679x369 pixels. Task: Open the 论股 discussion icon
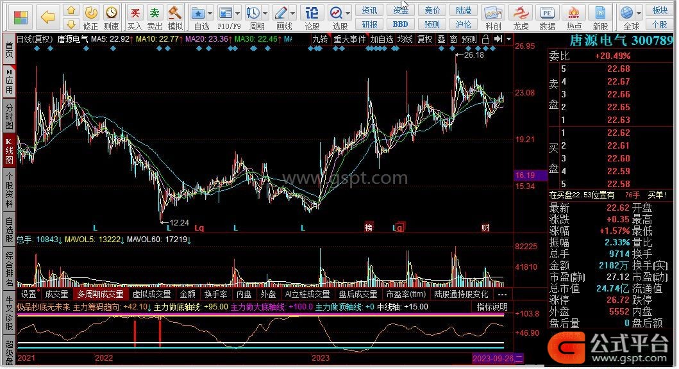312,13
